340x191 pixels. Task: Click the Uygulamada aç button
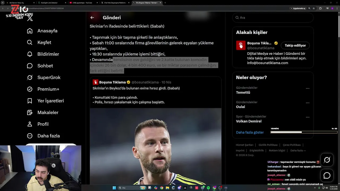(298, 8)
